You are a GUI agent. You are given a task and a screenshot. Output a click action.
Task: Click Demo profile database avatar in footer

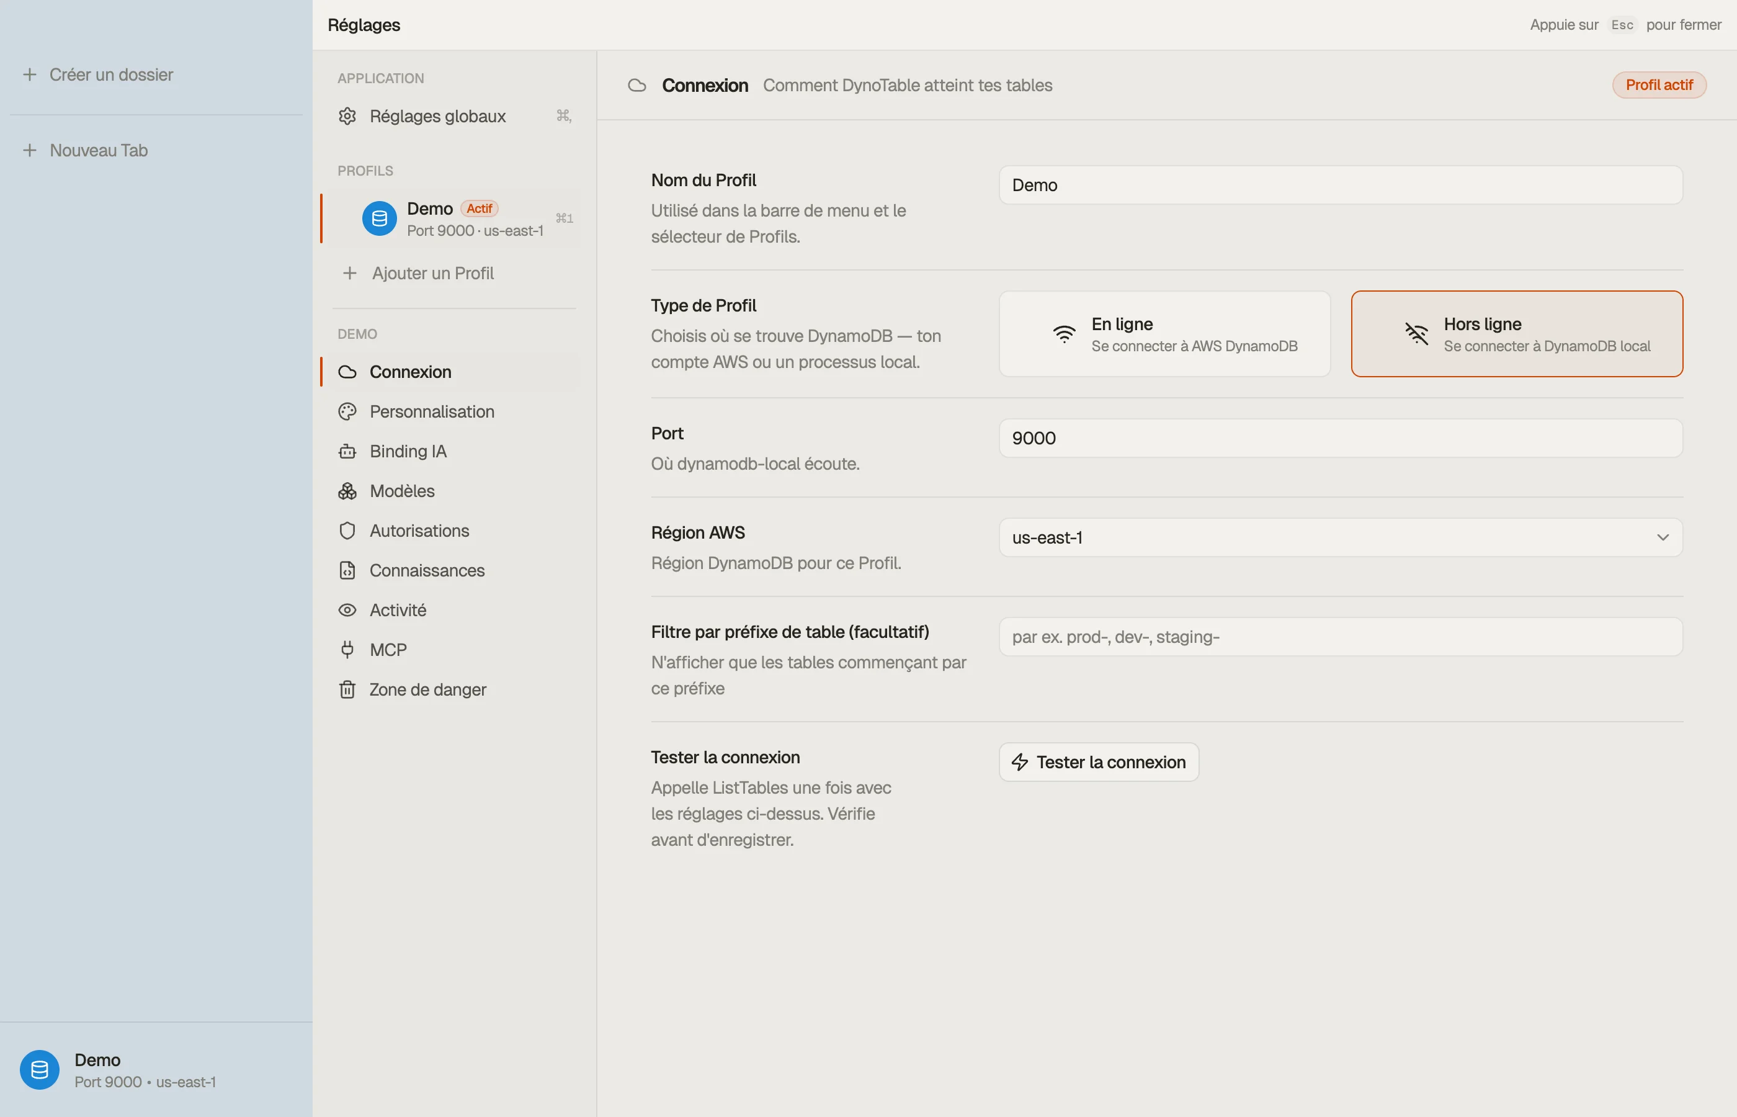pos(40,1069)
